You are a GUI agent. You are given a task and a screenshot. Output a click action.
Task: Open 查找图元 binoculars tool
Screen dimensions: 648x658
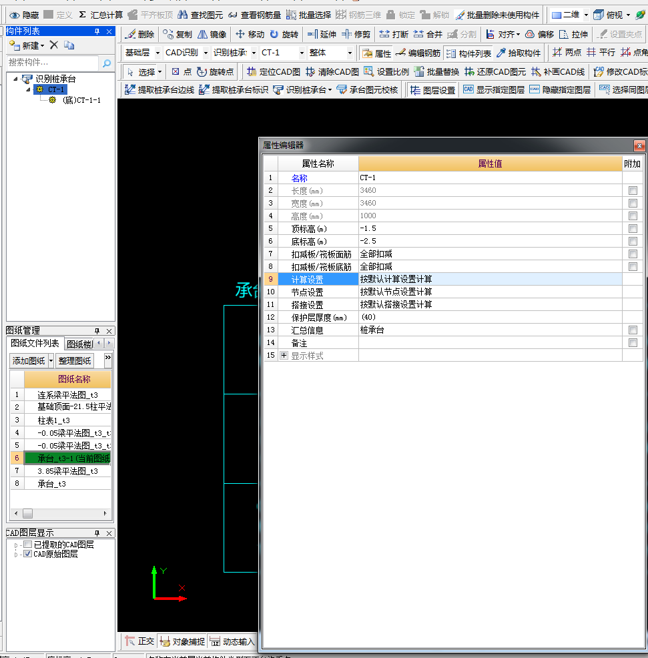[x=200, y=15]
